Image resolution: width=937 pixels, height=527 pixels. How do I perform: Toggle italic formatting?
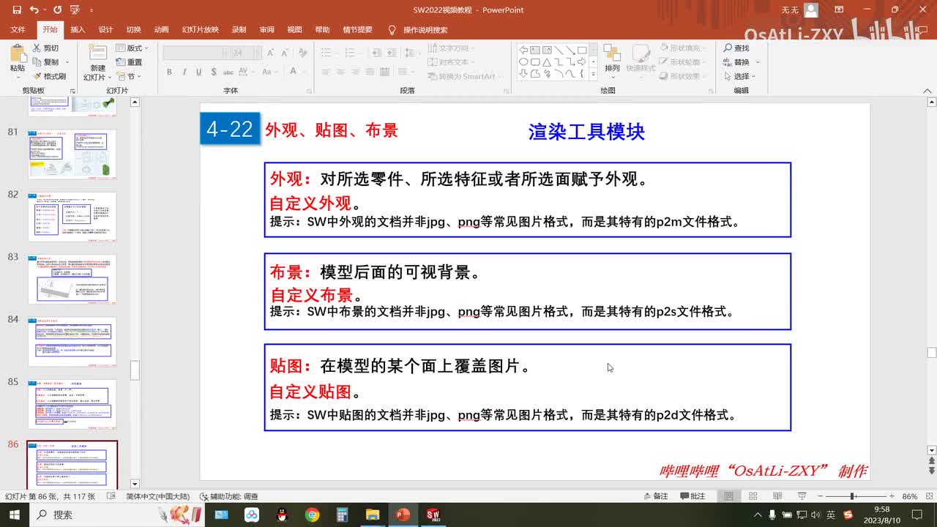[184, 72]
